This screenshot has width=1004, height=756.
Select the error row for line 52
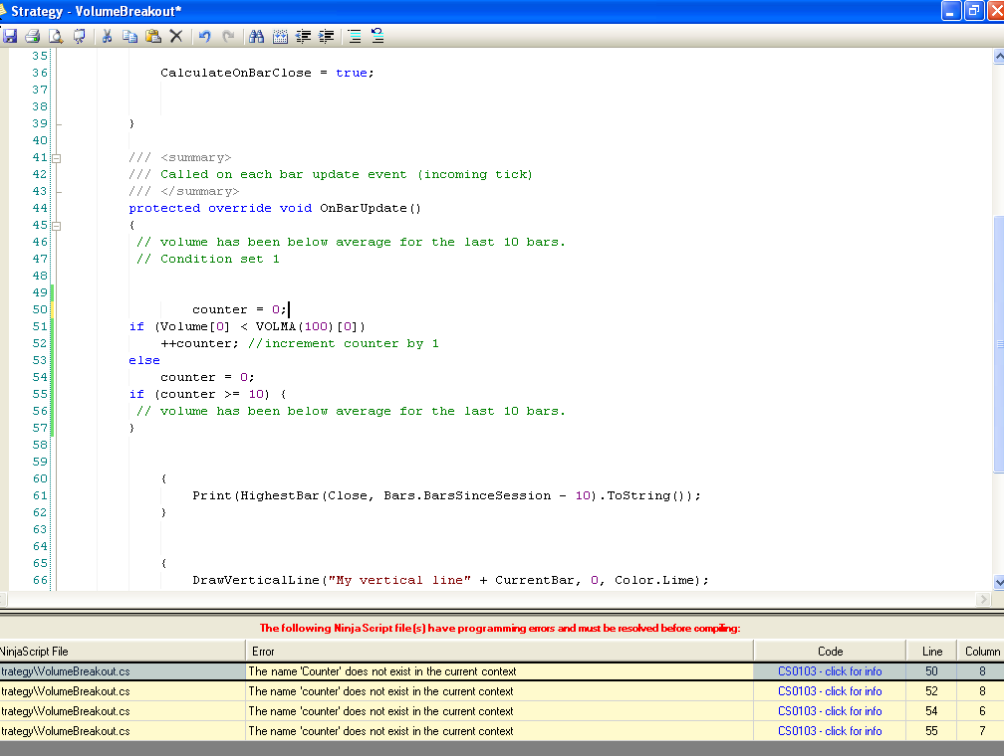point(498,691)
